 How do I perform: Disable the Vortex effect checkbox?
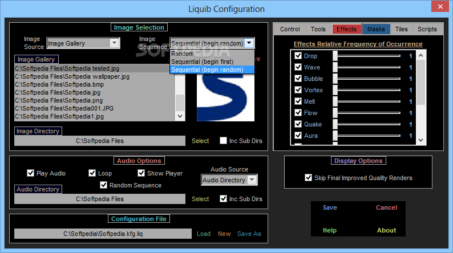[298, 89]
